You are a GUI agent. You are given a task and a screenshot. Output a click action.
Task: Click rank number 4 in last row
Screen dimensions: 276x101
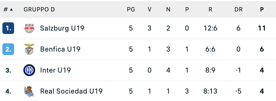8,91
